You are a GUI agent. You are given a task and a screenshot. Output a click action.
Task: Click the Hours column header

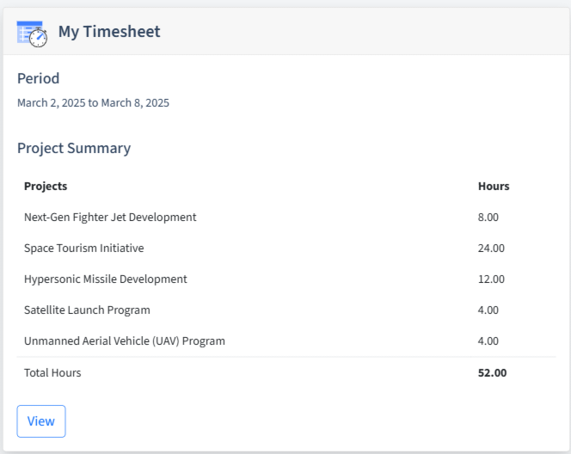(494, 186)
